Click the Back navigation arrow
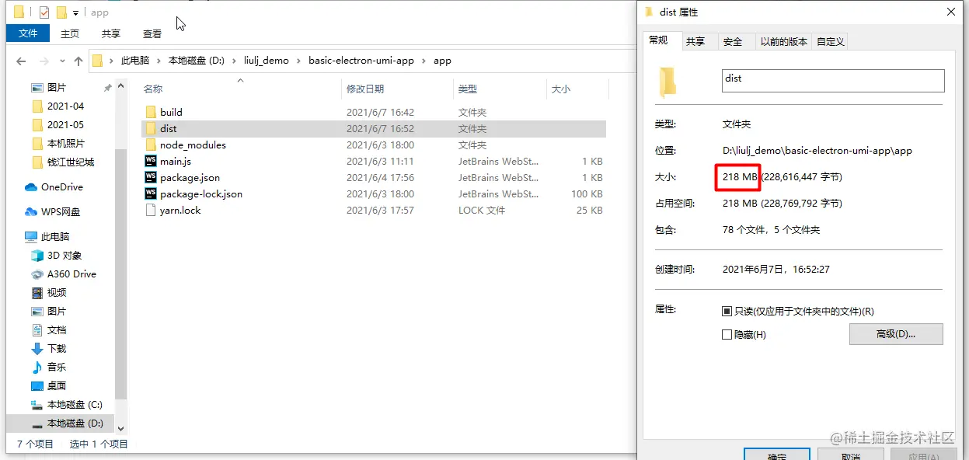The image size is (969, 460). [x=21, y=61]
